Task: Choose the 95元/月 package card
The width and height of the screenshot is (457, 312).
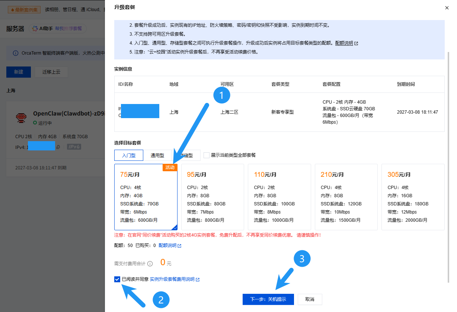Action: coord(212,197)
